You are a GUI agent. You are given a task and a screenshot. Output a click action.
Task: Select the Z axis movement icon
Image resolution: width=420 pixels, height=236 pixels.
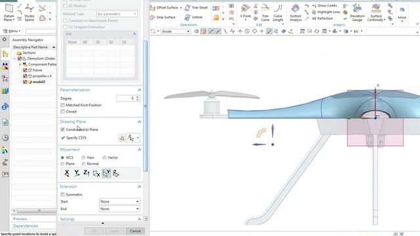click(86, 173)
